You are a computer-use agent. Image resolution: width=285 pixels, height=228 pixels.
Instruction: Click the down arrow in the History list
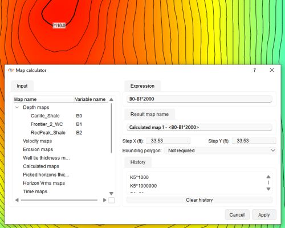[x=268, y=189]
